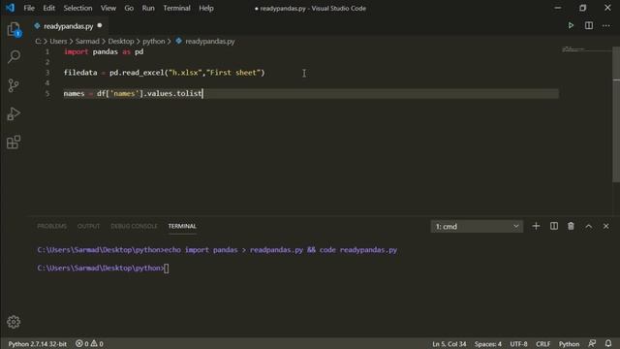The image size is (620, 349).
Task: Click line number 5 in the gutter
Action: (x=47, y=93)
